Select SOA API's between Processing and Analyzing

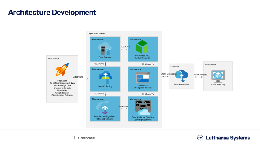coord(123,106)
